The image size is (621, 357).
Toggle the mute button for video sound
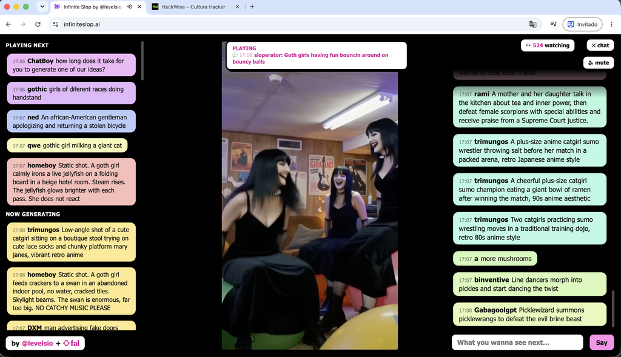(599, 62)
